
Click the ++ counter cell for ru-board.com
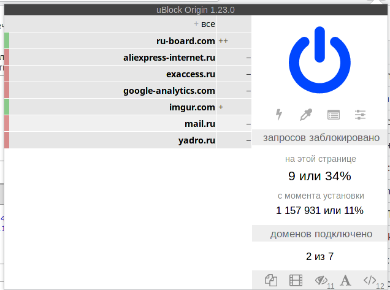[x=234, y=41]
